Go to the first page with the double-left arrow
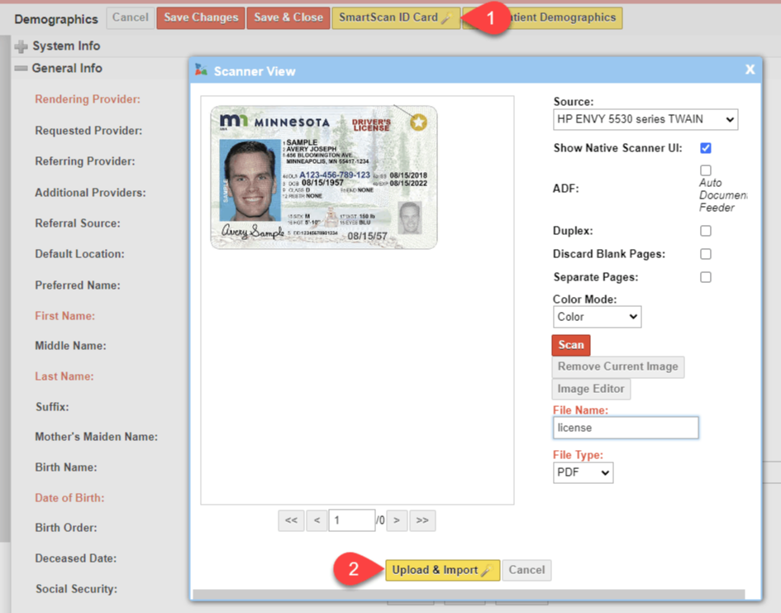Image resolution: width=781 pixels, height=613 pixels. [291, 520]
